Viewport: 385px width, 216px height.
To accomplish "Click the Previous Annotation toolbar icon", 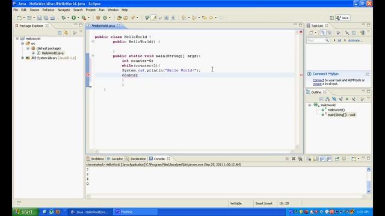I will click(x=194, y=17).
